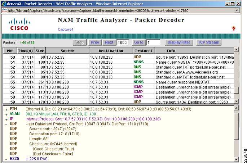Click the decode pane scroll down arrow
Viewport: 247px width, 163px height.
point(236,159)
